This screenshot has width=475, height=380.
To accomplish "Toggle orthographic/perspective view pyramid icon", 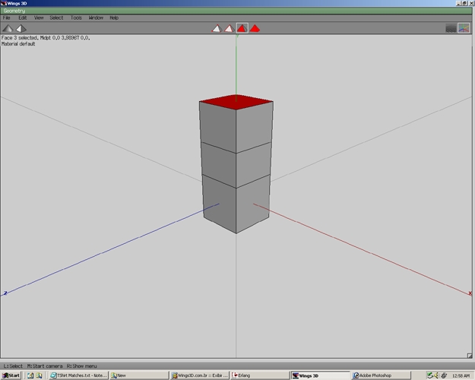I will (21, 28).
